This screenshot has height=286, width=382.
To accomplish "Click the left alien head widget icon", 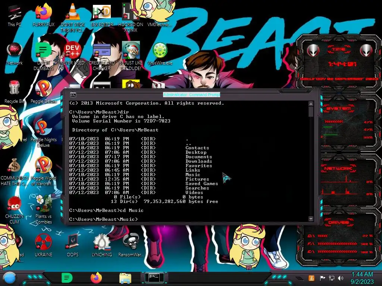I will [313, 51].
